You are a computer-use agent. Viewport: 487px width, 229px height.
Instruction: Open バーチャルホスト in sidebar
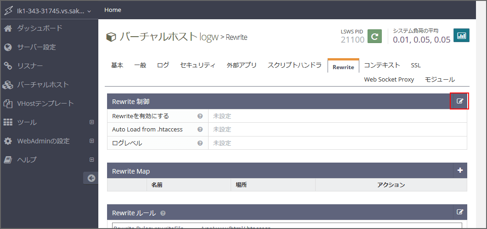click(x=43, y=85)
